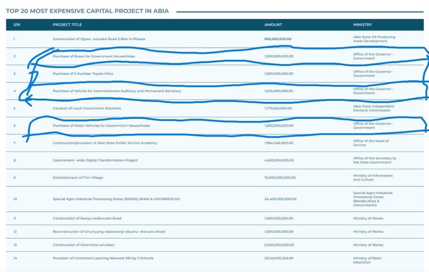The height and width of the screenshot is (272, 429).
Task: Select the Top 20 Most Expensive Capital Project heading
Action: coord(87,11)
